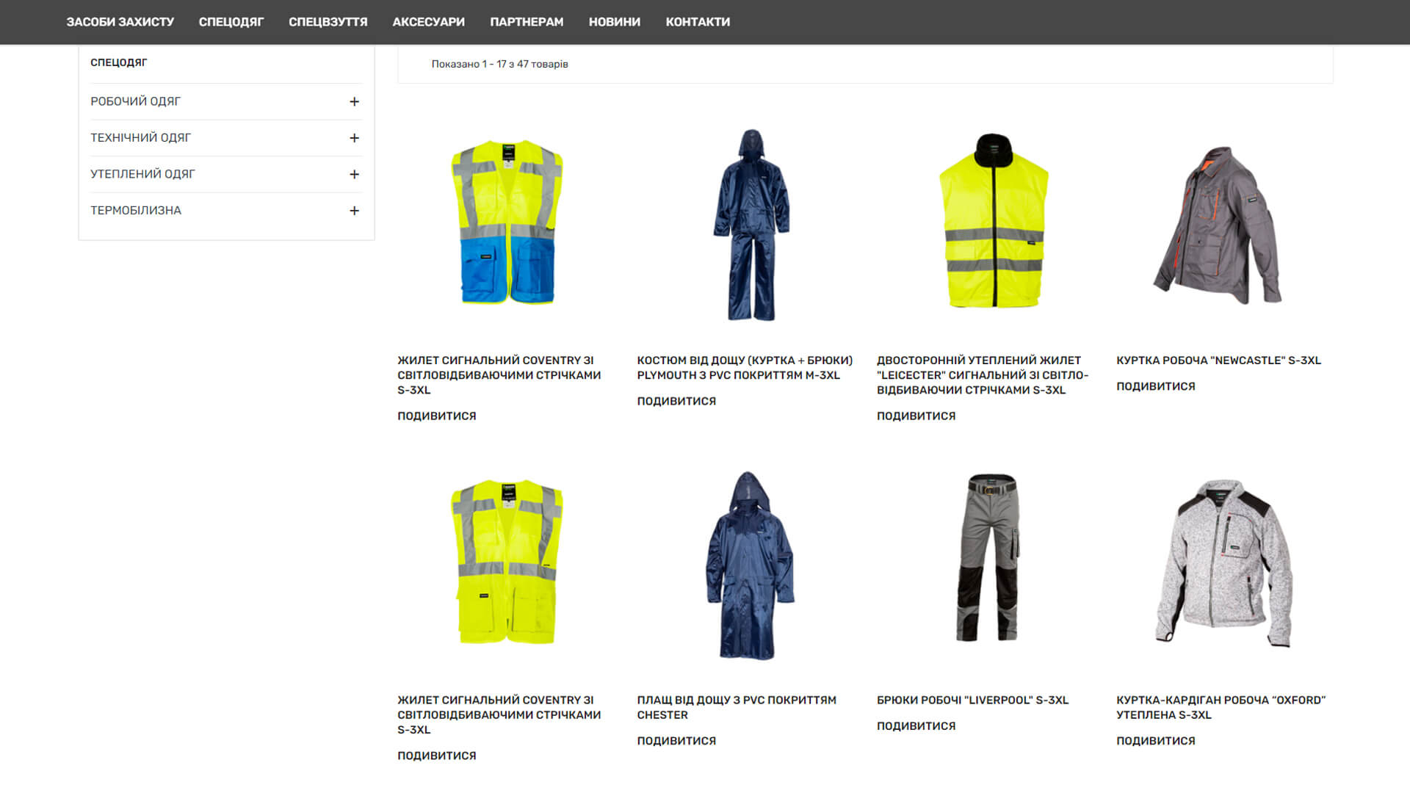Expand the ТЕРМОБІЛИЗНА plus icon
The width and height of the screenshot is (1410, 793).
(354, 211)
